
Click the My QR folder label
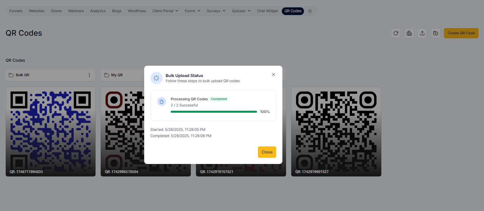pos(117,75)
